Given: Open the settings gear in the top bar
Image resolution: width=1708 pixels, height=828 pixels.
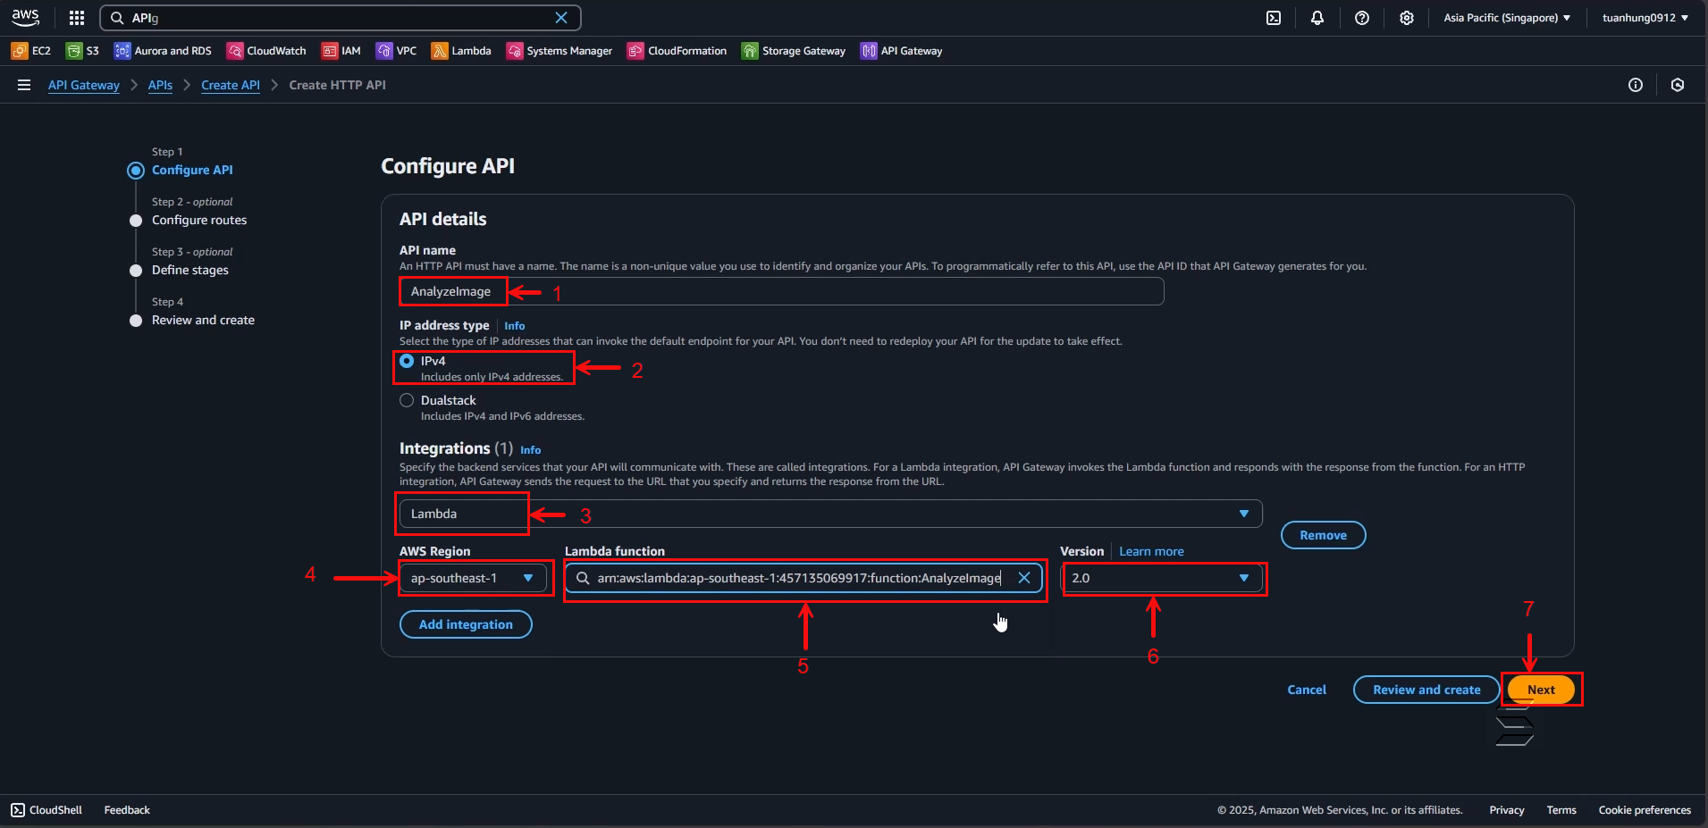Looking at the screenshot, I should [1407, 18].
